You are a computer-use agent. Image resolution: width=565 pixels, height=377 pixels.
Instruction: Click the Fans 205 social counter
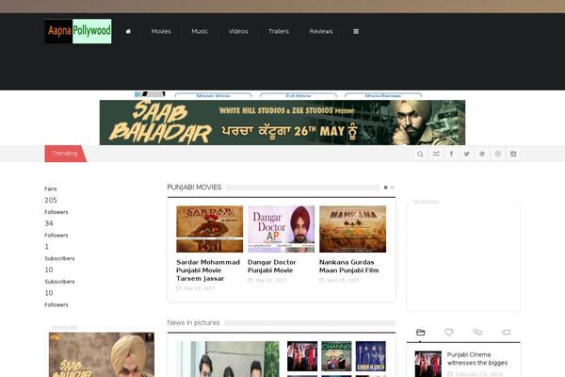(x=51, y=195)
